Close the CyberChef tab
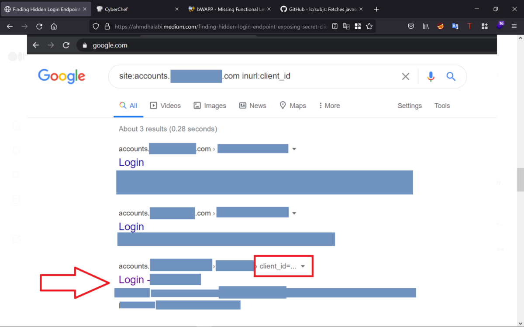 [x=176, y=9]
